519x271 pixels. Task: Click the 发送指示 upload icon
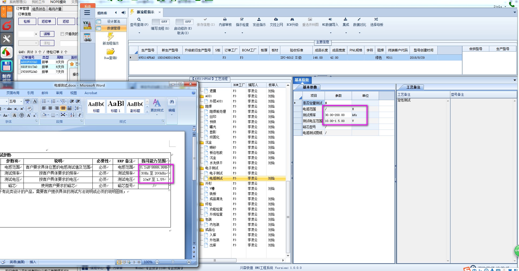click(x=259, y=19)
